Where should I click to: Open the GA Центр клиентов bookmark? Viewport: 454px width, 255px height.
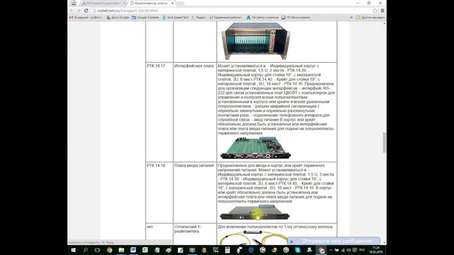point(263,18)
